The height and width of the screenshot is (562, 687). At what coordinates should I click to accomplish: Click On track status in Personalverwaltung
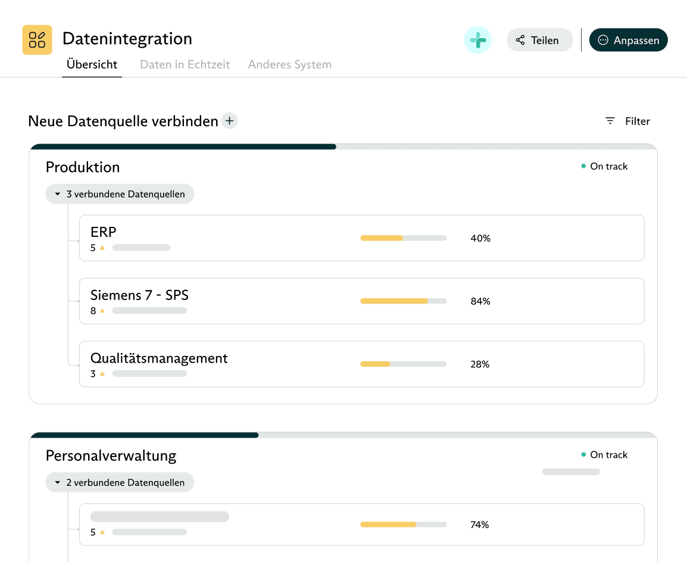[608, 455]
